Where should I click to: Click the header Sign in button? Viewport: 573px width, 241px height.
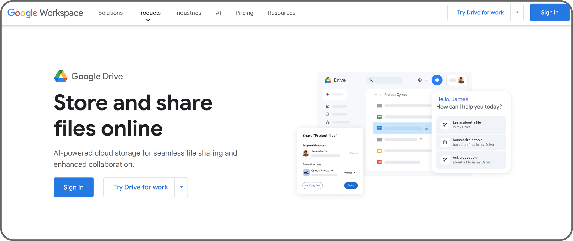(x=550, y=13)
